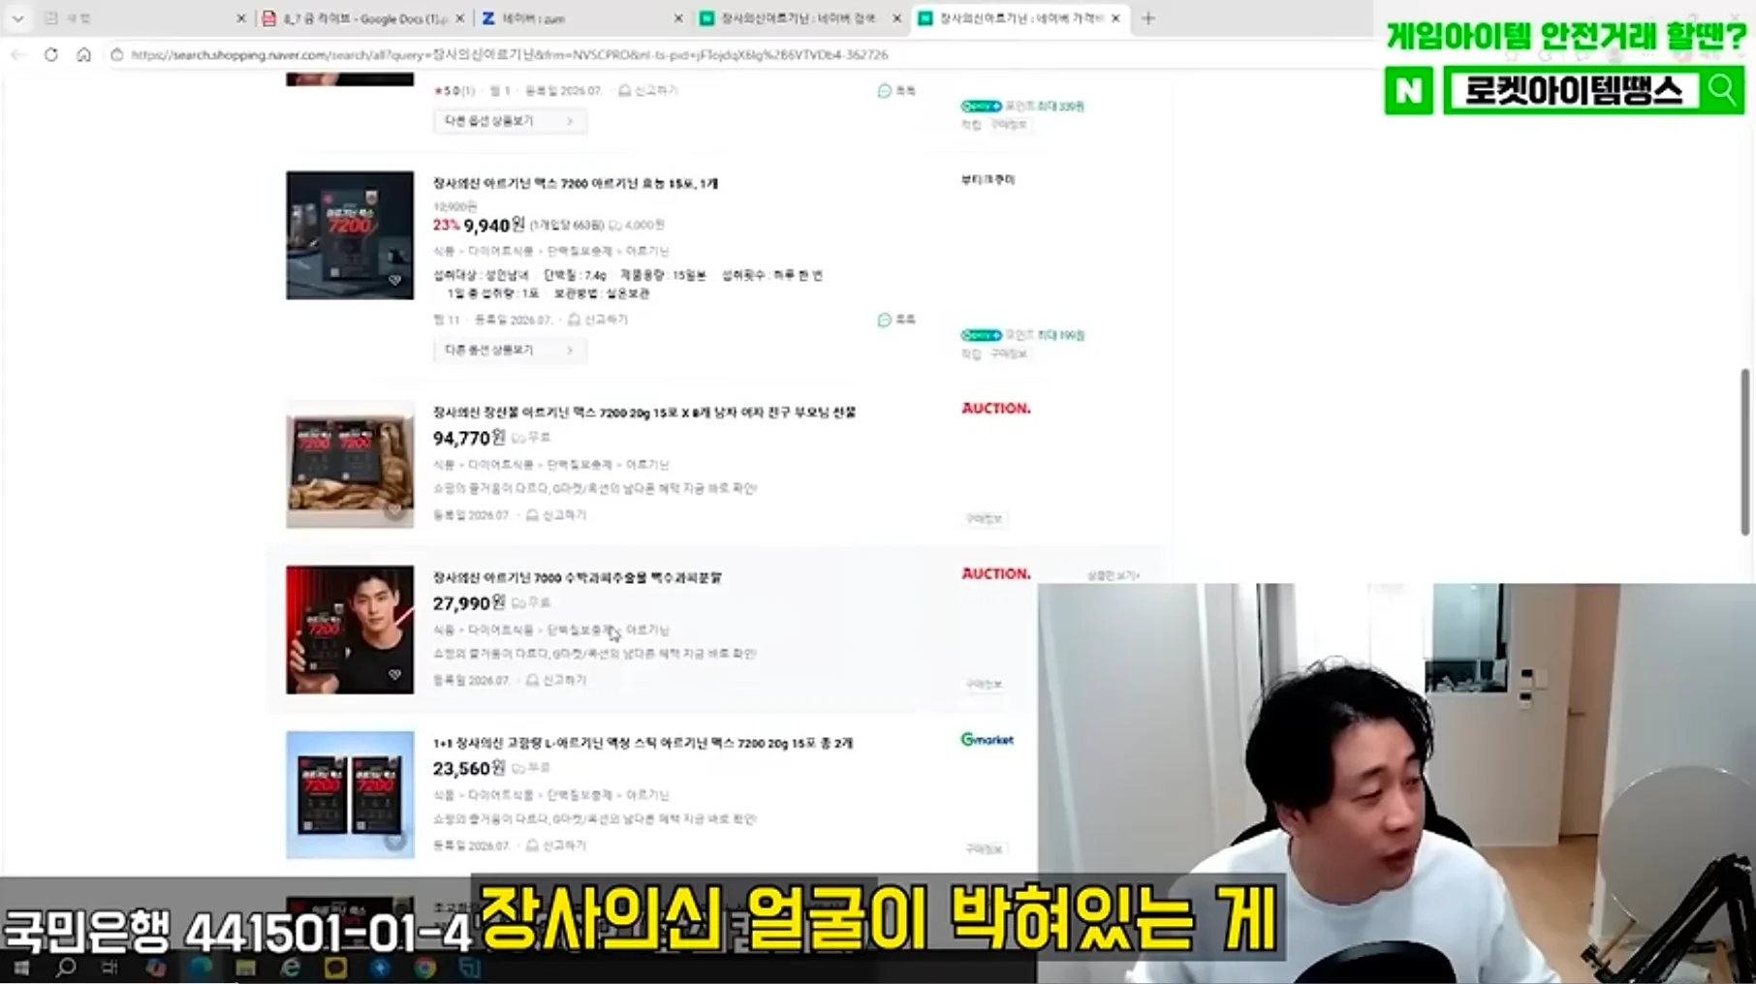The image size is (1756, 984).
Task: Open KakaoTalk from the taskbar
Action: (x=335, y=968)
